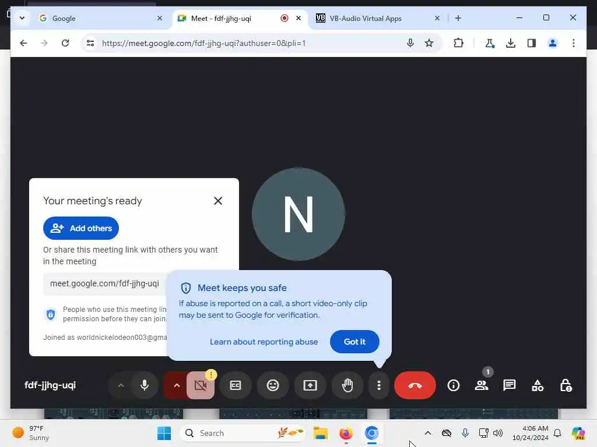Image resolution: width=597 pixels, height=447 pixels.
Task: Click the forward navigation arrow
Action: point(44,43)
